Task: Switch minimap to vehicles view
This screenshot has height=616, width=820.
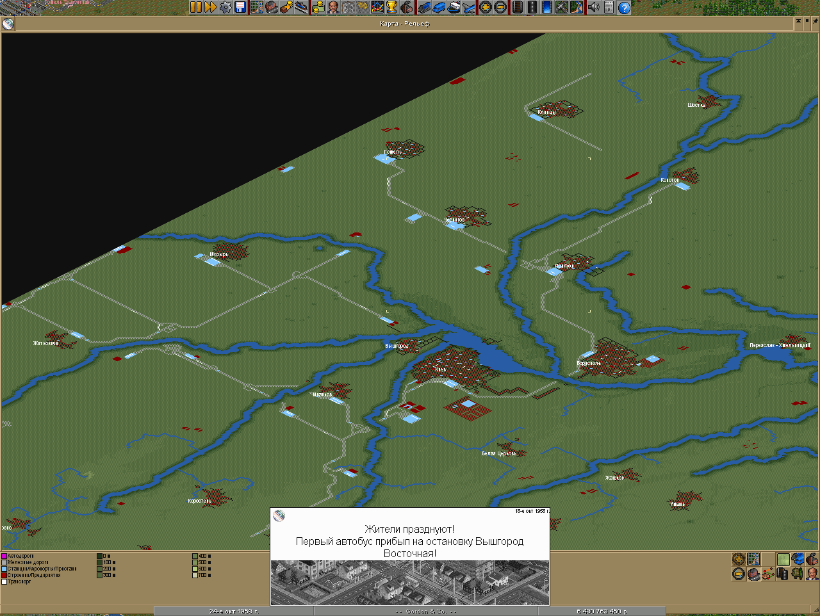Action: tap(798, 560)
